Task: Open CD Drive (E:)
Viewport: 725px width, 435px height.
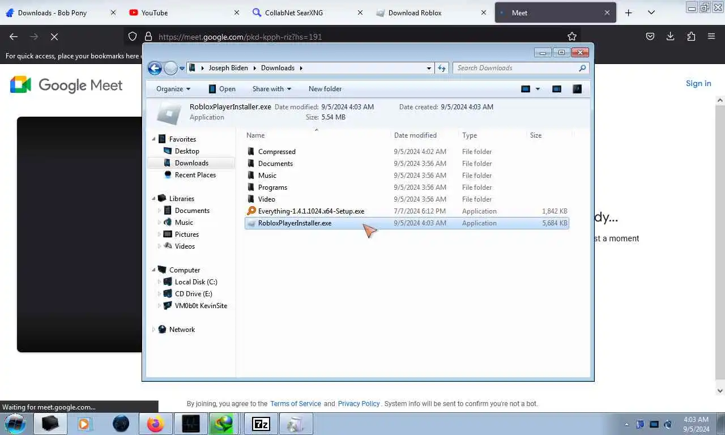Action: point(193,294)
